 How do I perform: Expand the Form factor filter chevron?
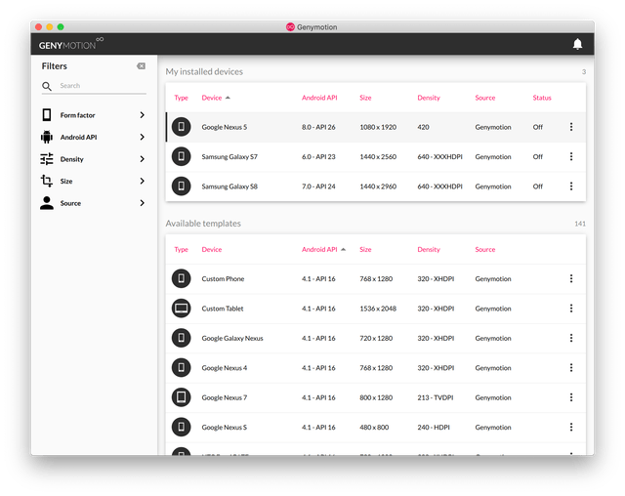pos(143,115)
